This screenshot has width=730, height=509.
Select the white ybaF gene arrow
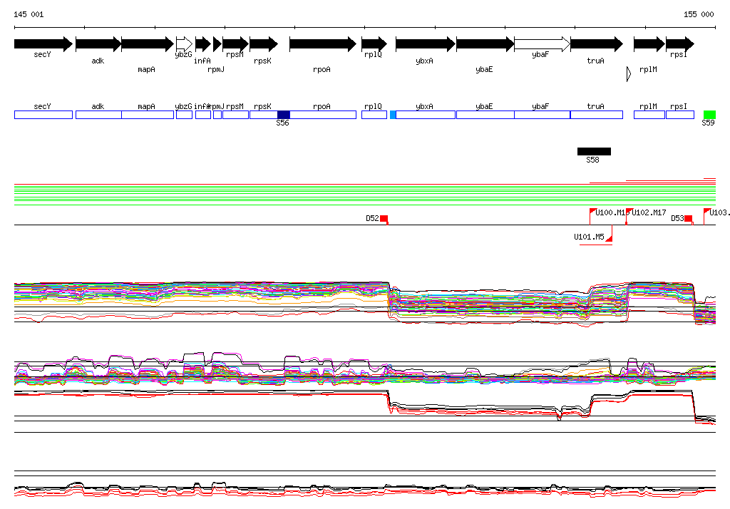(543, 44)
